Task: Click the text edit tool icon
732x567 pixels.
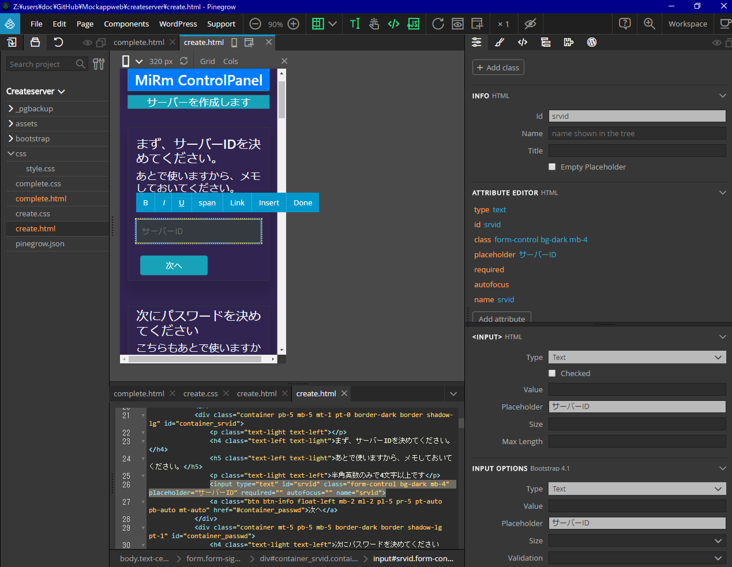Action: point(355,24)
